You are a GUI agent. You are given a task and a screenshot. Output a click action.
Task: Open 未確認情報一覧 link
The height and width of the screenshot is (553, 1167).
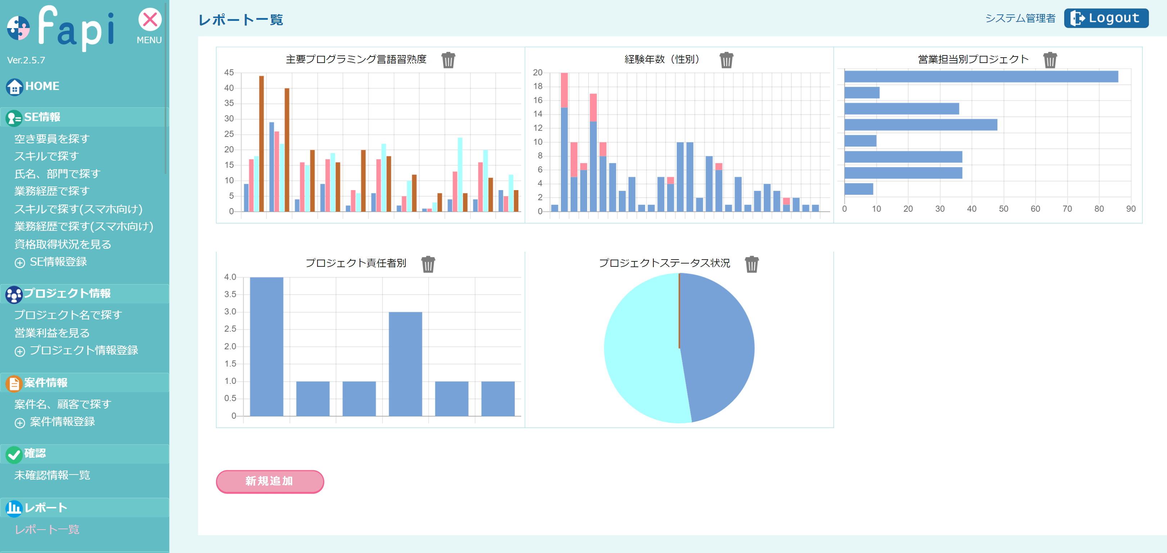click(52, 475)
